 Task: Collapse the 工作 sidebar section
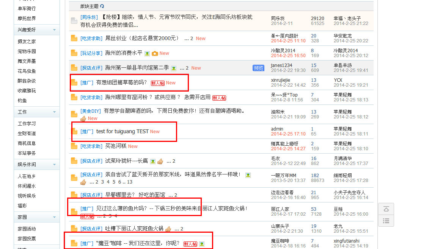(54, 112)
